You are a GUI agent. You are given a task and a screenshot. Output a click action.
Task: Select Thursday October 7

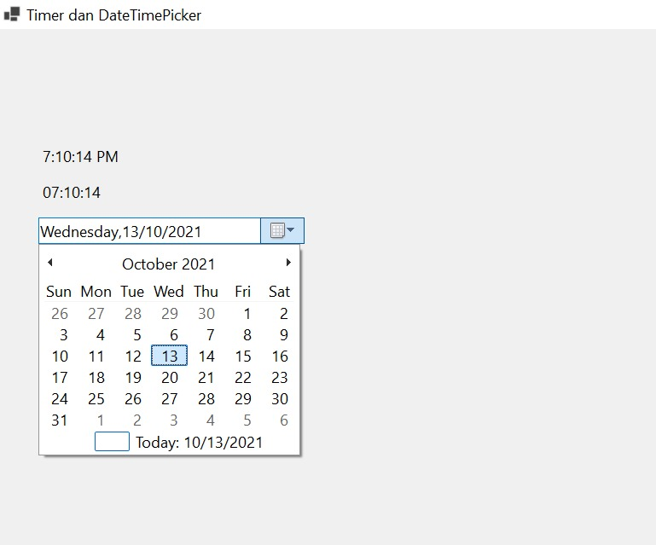211,334
